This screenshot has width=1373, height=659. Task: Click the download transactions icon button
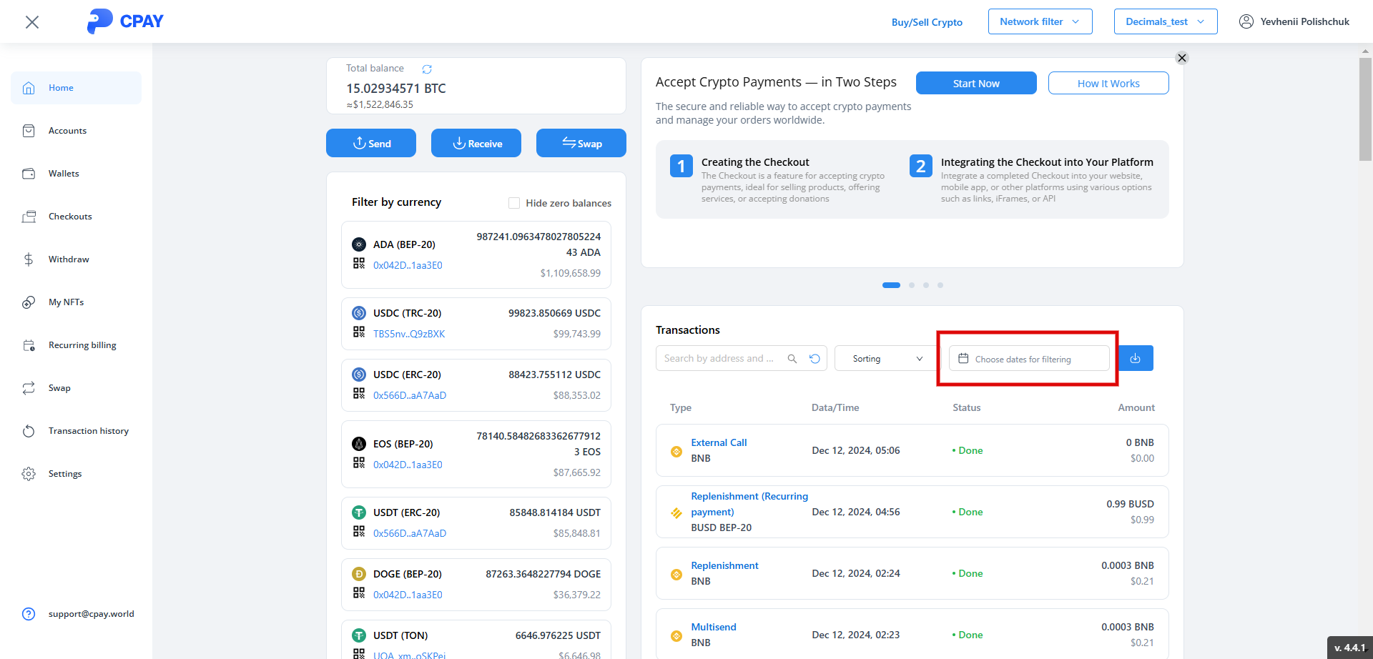pos(1136,358)
